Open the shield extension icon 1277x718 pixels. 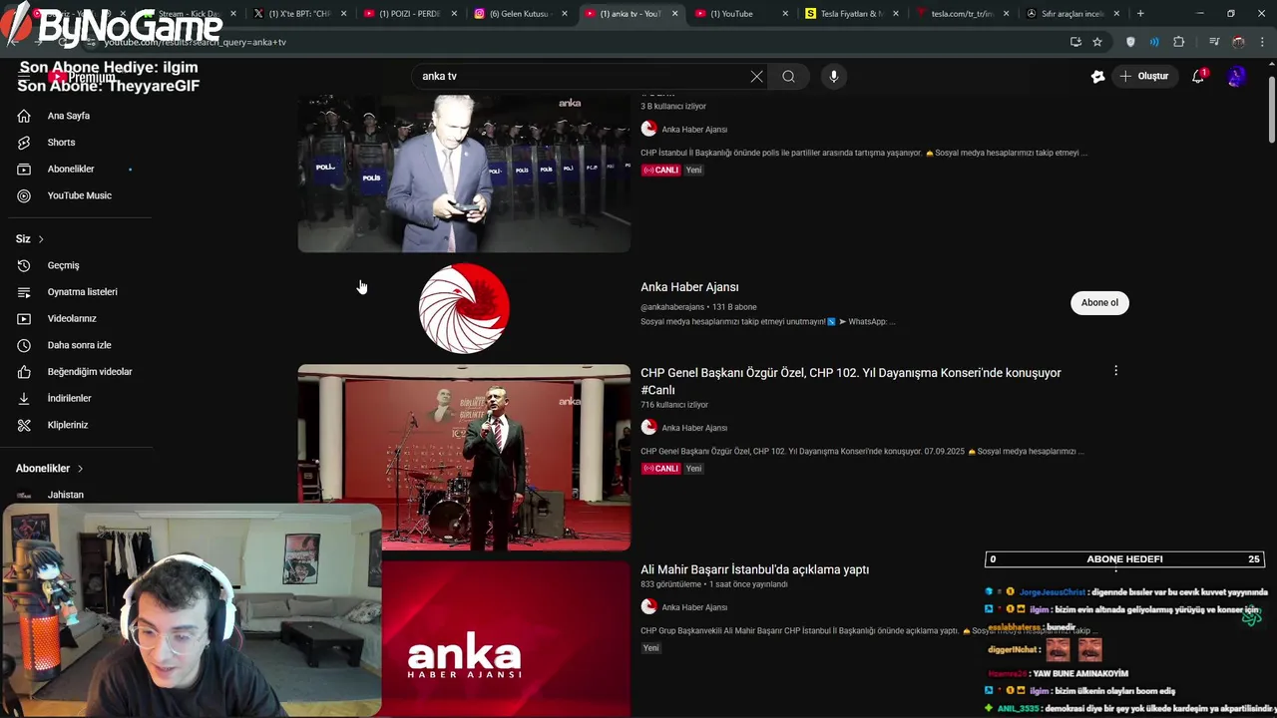click(x=1130, y=42)
